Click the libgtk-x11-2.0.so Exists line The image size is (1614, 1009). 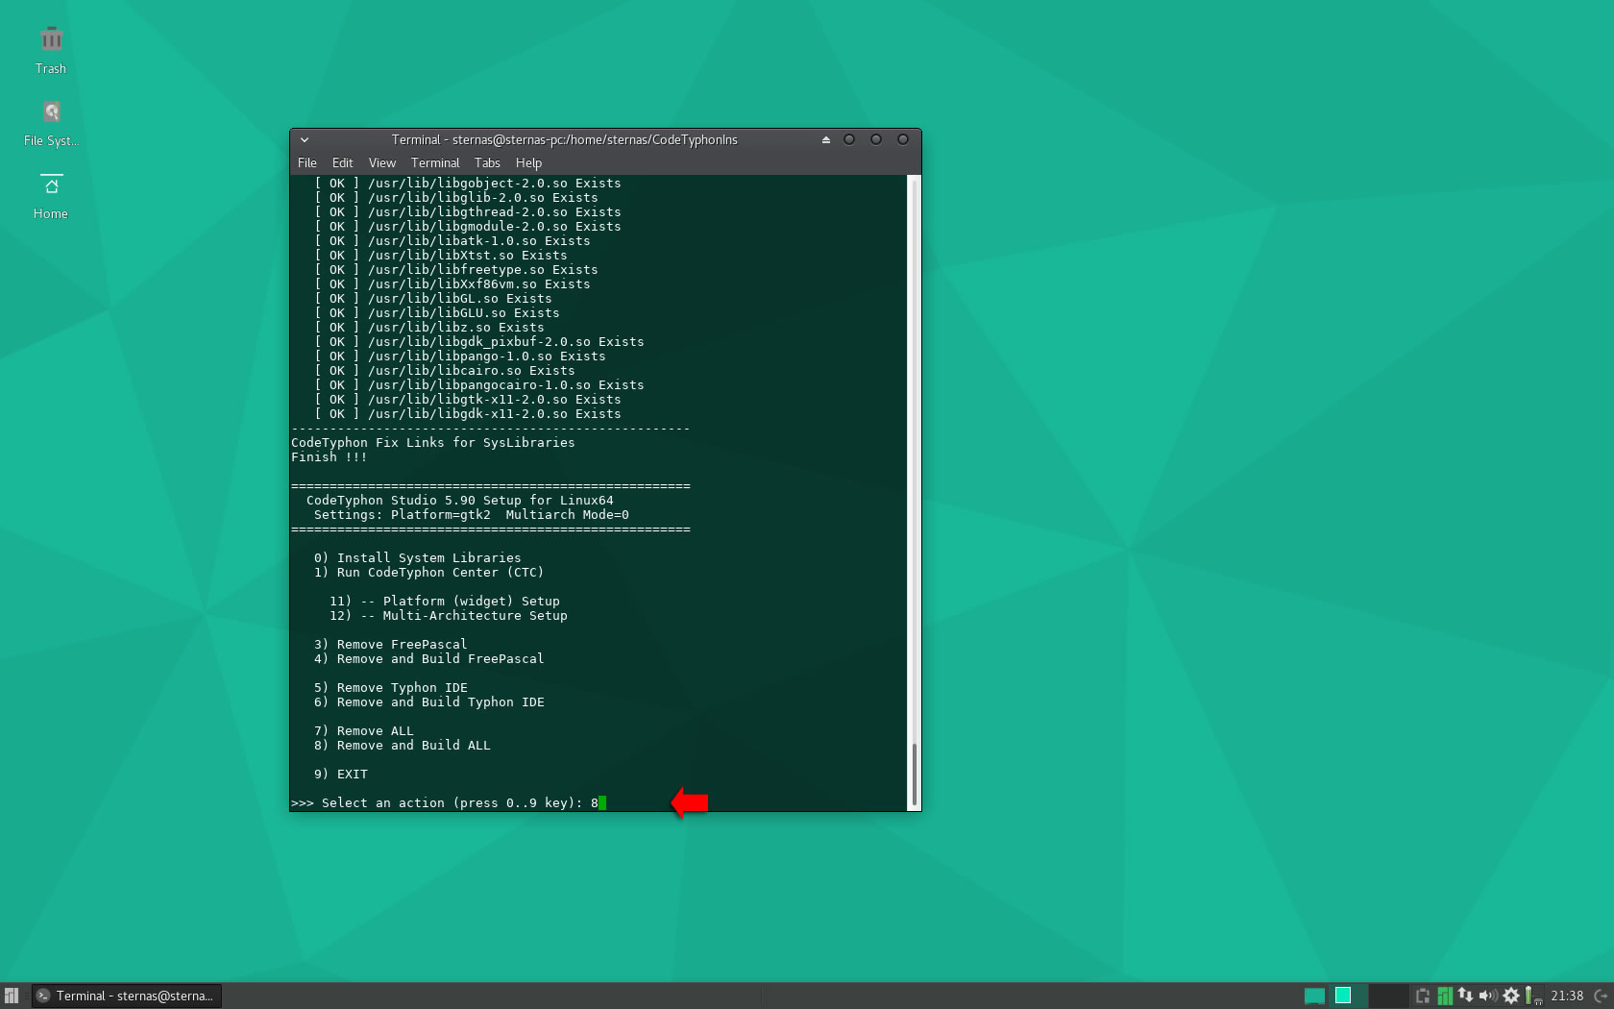pos(468,400)
